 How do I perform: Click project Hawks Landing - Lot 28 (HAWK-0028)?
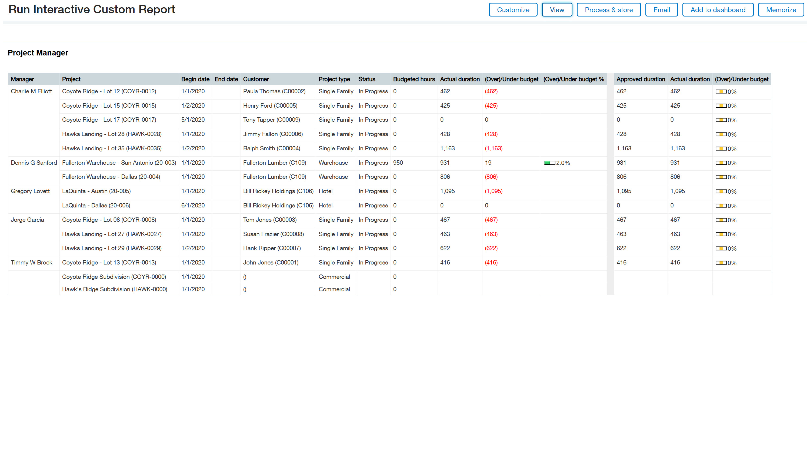112,134
